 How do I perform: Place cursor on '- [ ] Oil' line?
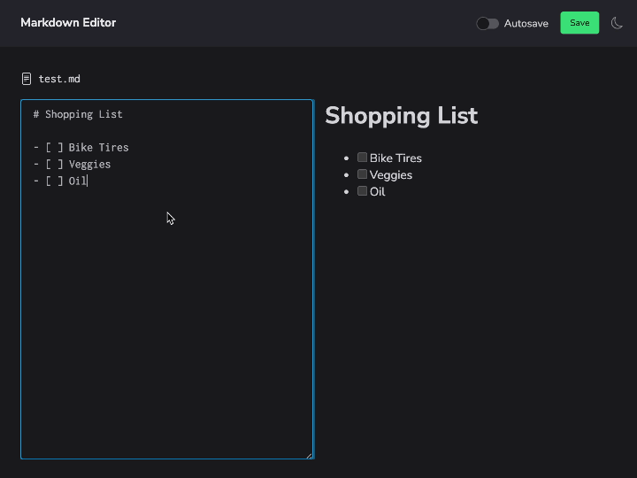pos(60,181)
